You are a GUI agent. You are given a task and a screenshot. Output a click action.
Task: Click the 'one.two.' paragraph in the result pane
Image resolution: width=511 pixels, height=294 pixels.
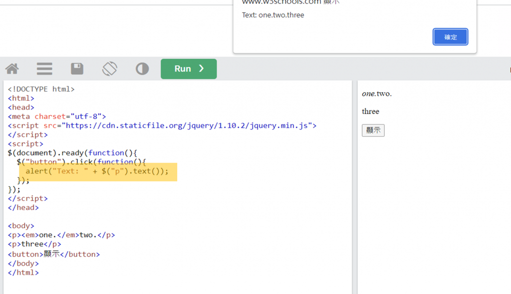pyautogui.click(x=377, y=94)
